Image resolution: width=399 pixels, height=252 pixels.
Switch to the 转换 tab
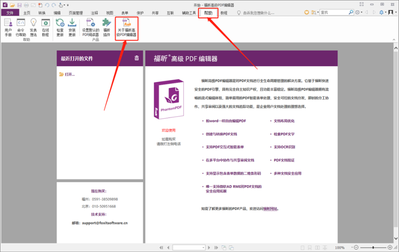tap(42, 13)
